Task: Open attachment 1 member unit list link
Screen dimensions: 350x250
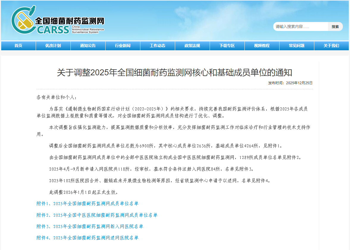Action: click(x=87, y=204)
